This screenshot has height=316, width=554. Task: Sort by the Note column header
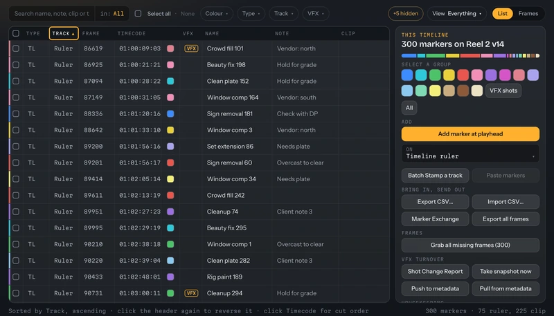click(282, 33)
